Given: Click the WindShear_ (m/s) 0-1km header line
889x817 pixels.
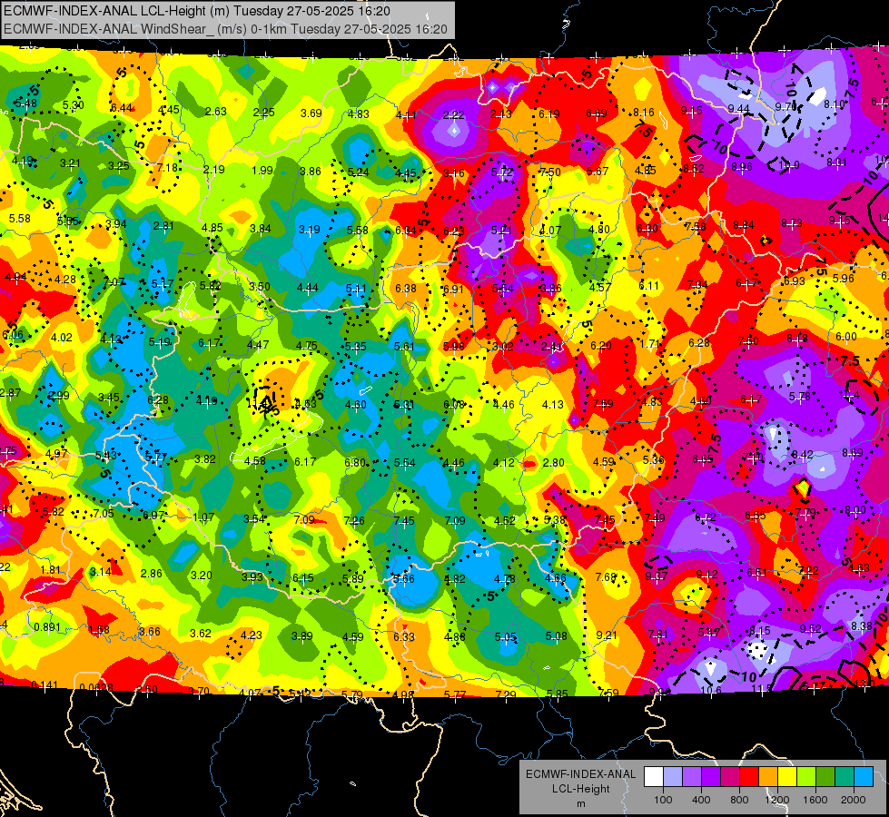Looking at the screenshot, I should tap(225, 29).
